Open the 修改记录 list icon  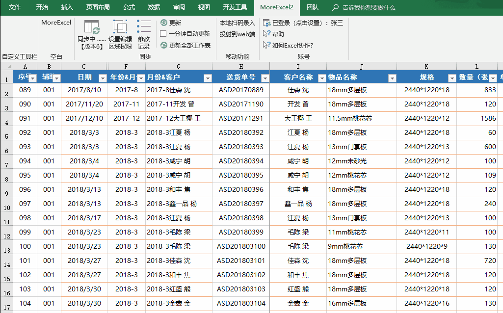tap(143, 26)
